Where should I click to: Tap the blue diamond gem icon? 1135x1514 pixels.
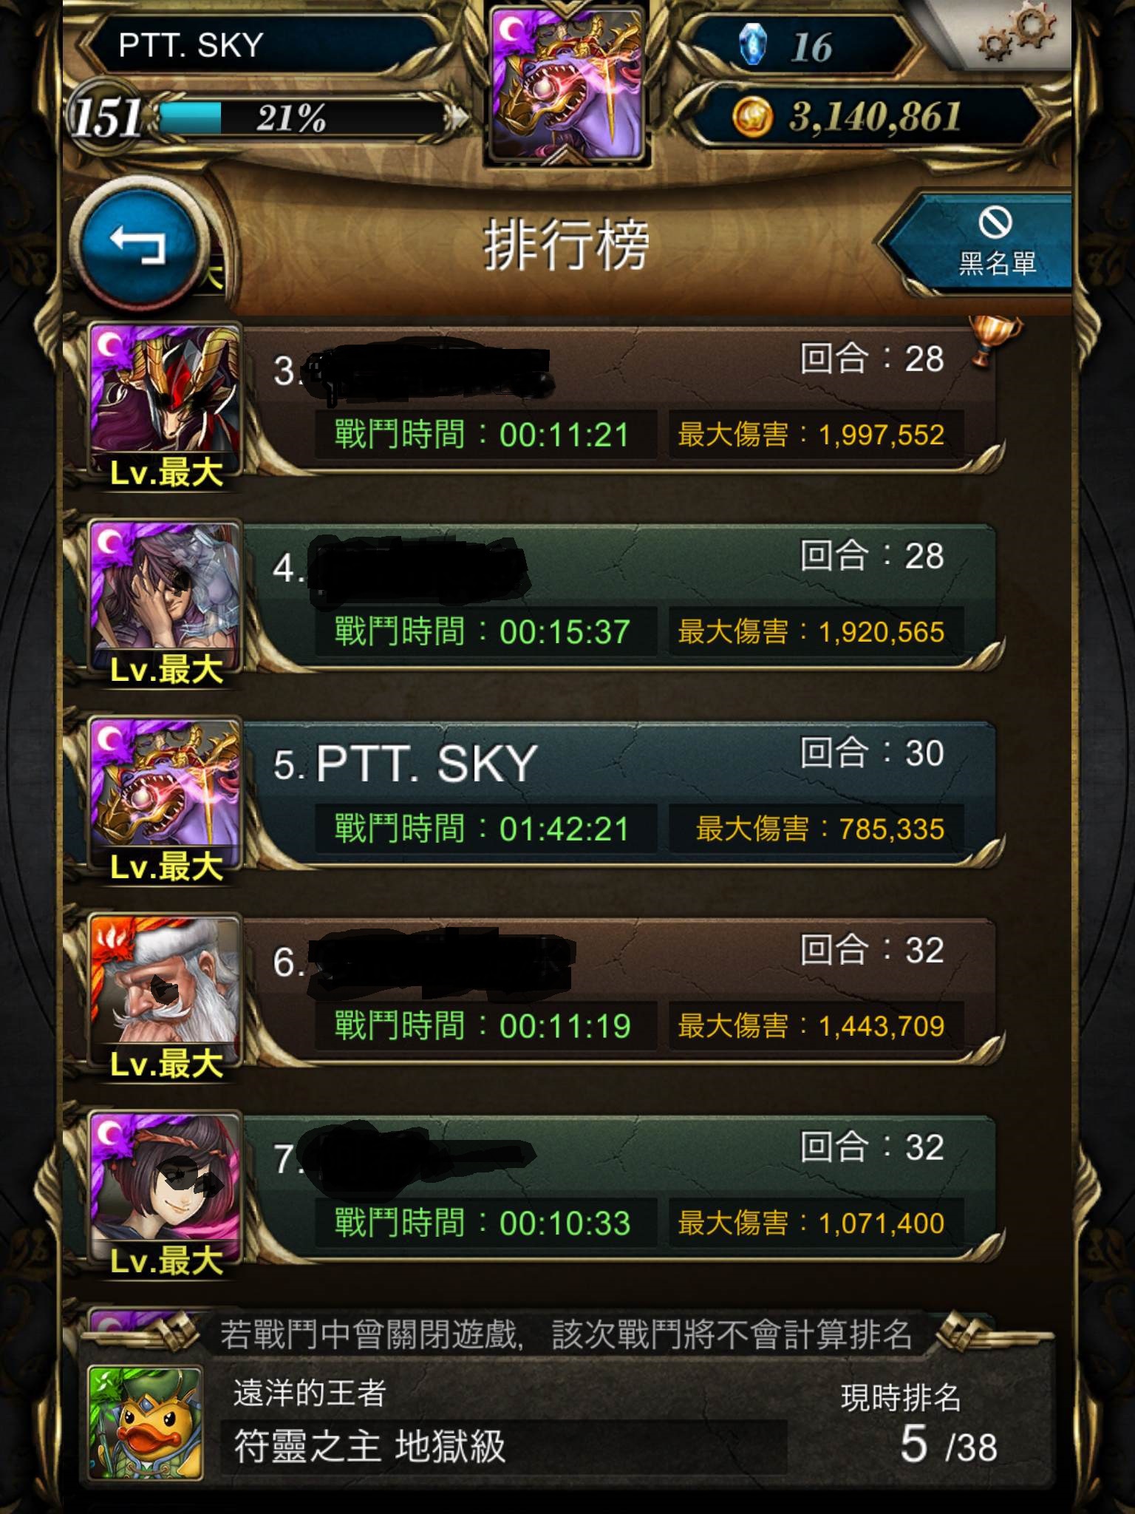point(752,45)
